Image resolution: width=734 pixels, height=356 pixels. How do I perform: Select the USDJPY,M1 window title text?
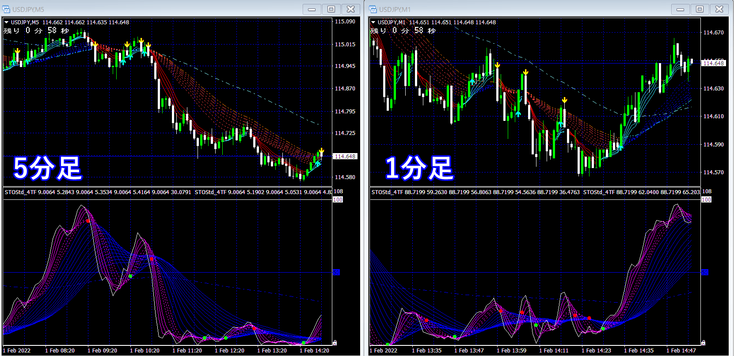[395, 9]
